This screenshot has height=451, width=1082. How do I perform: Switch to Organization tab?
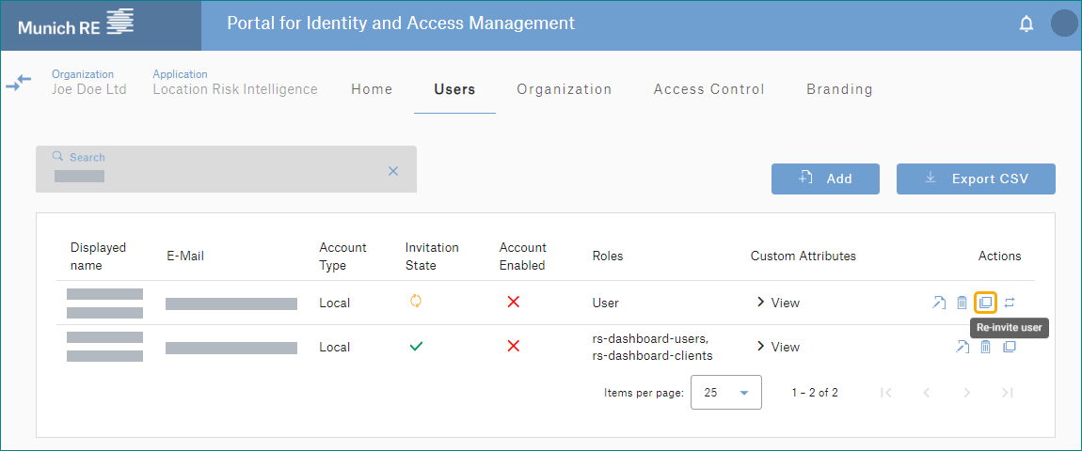click(565, 89)
